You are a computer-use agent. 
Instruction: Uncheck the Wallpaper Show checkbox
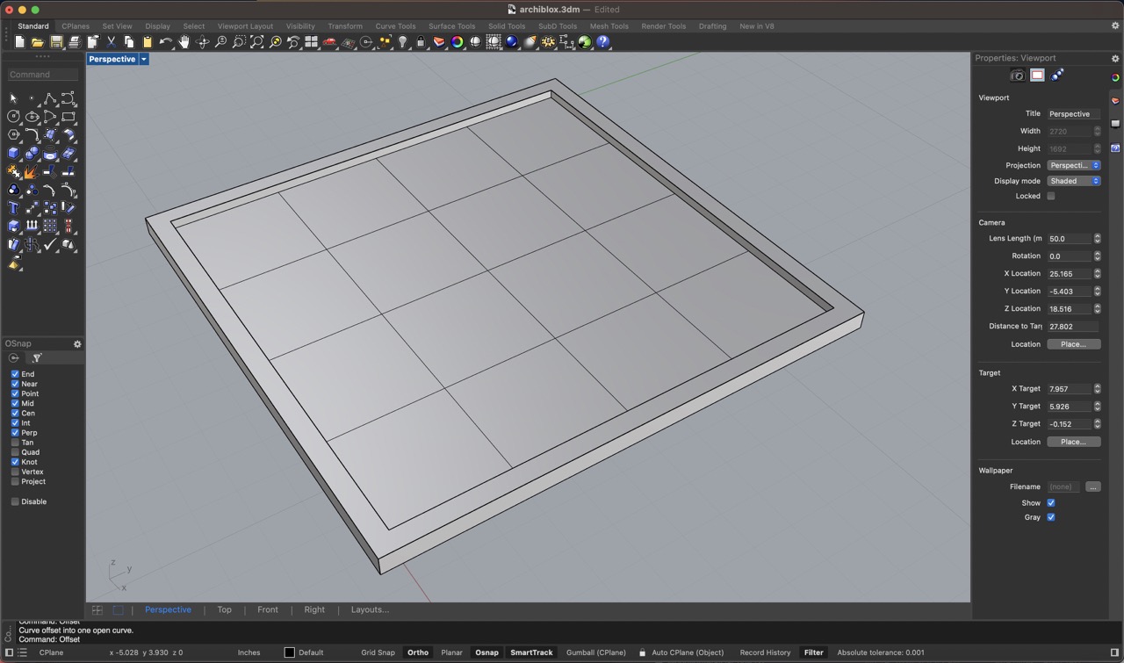(1051, 503)
